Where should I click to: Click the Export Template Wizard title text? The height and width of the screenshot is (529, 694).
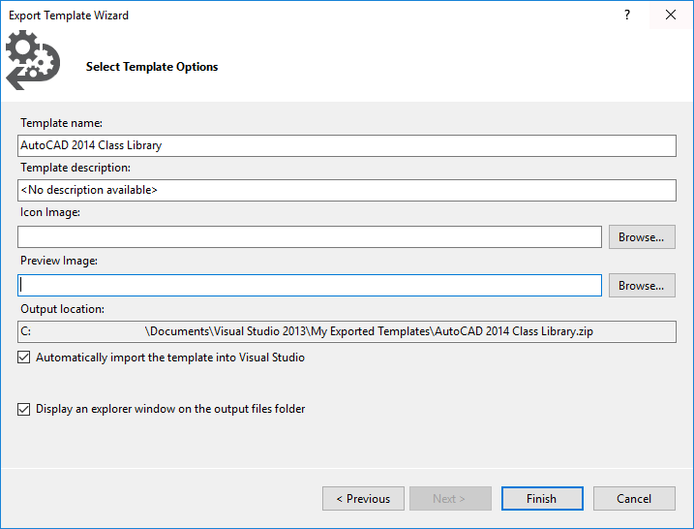coord(69,16)
